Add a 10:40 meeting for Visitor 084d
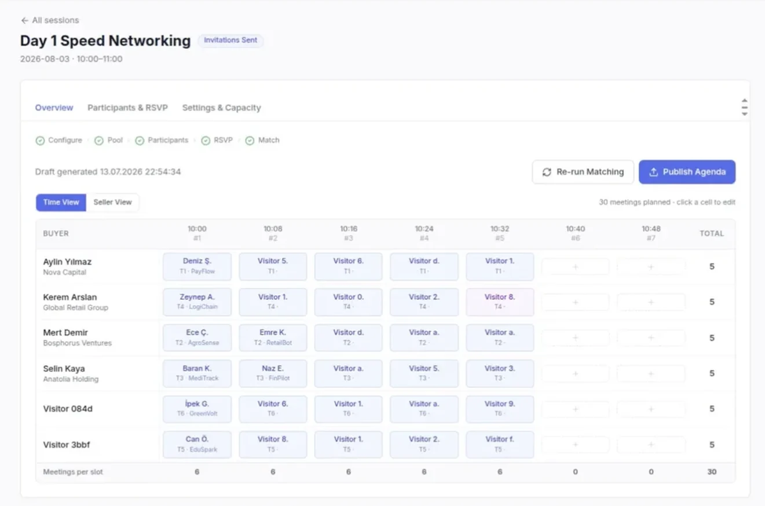Image resolution: width=765 pixels, height=506 pixels. (x=575, y=409)
